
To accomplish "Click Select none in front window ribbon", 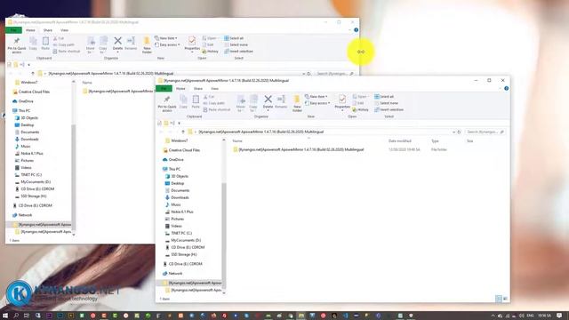I will 386,103.
